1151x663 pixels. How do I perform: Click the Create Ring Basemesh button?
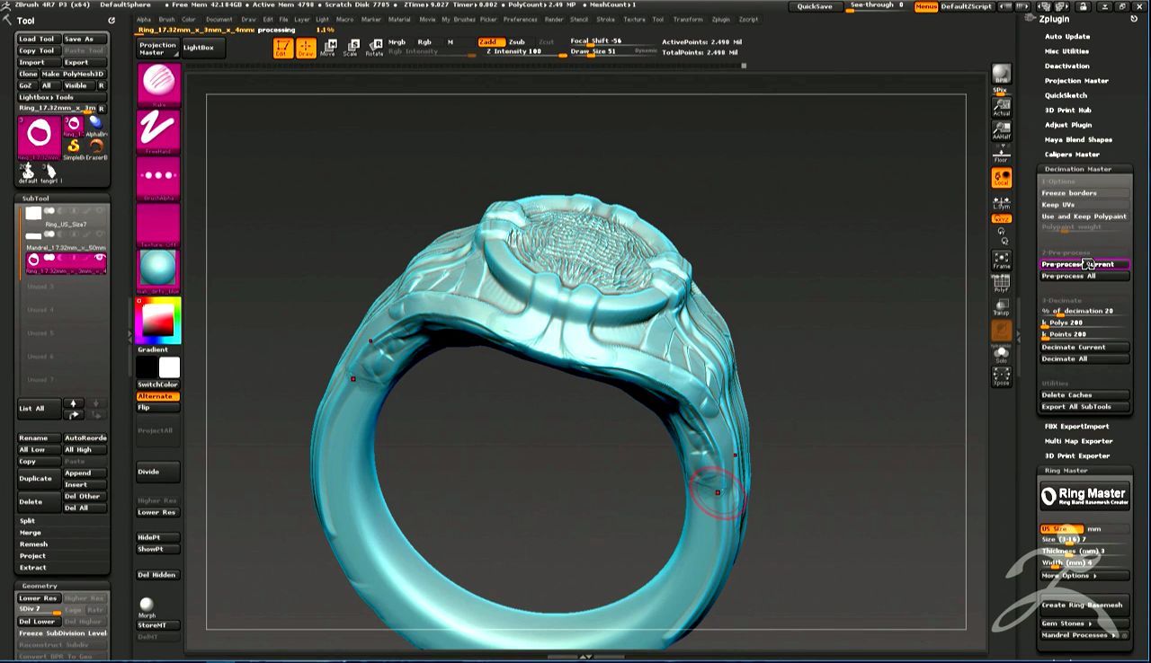click(1083, 605)
